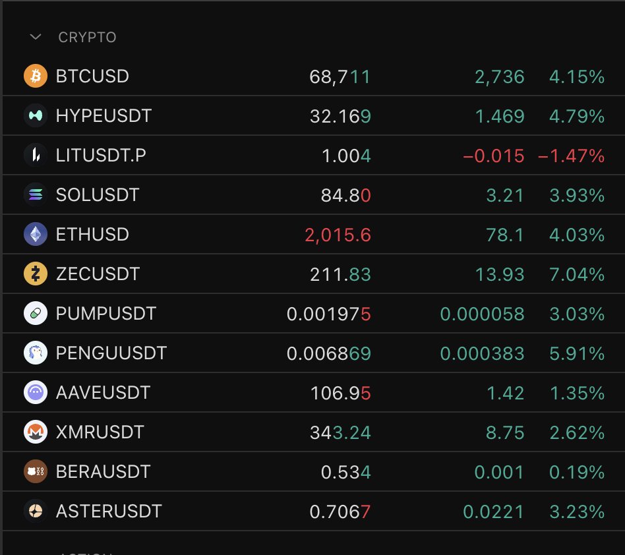Click ETHUSD last price 2,015.6
Screen dimensions: 625x555
click(338, 235)
